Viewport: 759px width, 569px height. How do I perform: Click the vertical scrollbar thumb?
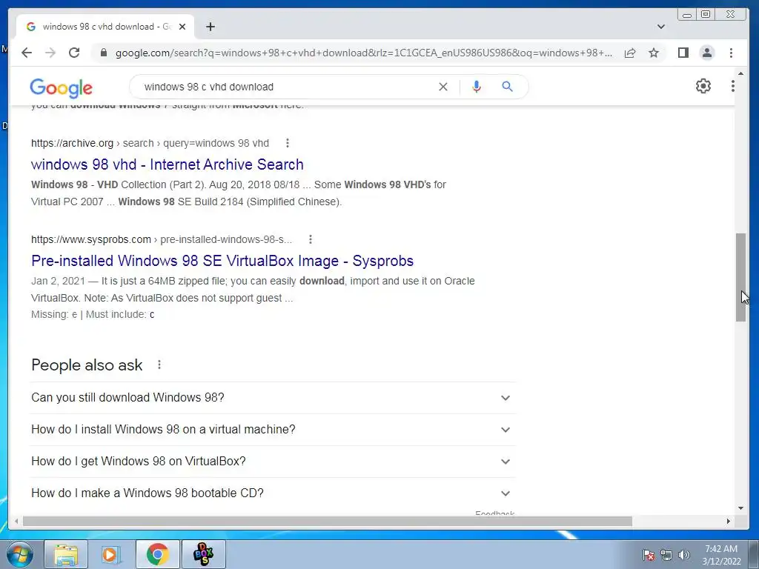click(740, 277)
